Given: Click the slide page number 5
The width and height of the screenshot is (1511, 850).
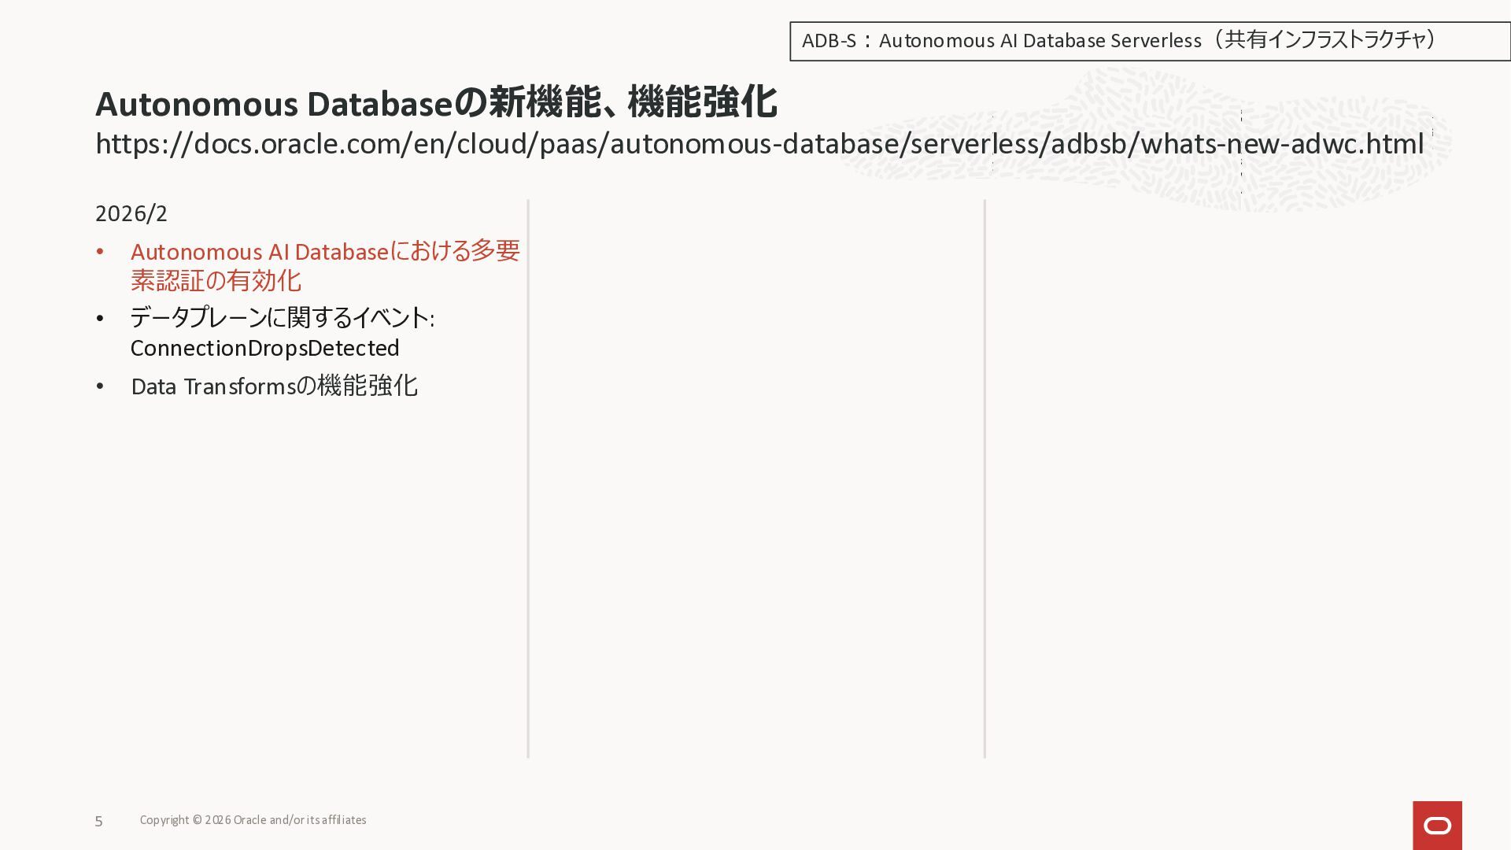Looking at the screenshot, I should pos(98,821).
